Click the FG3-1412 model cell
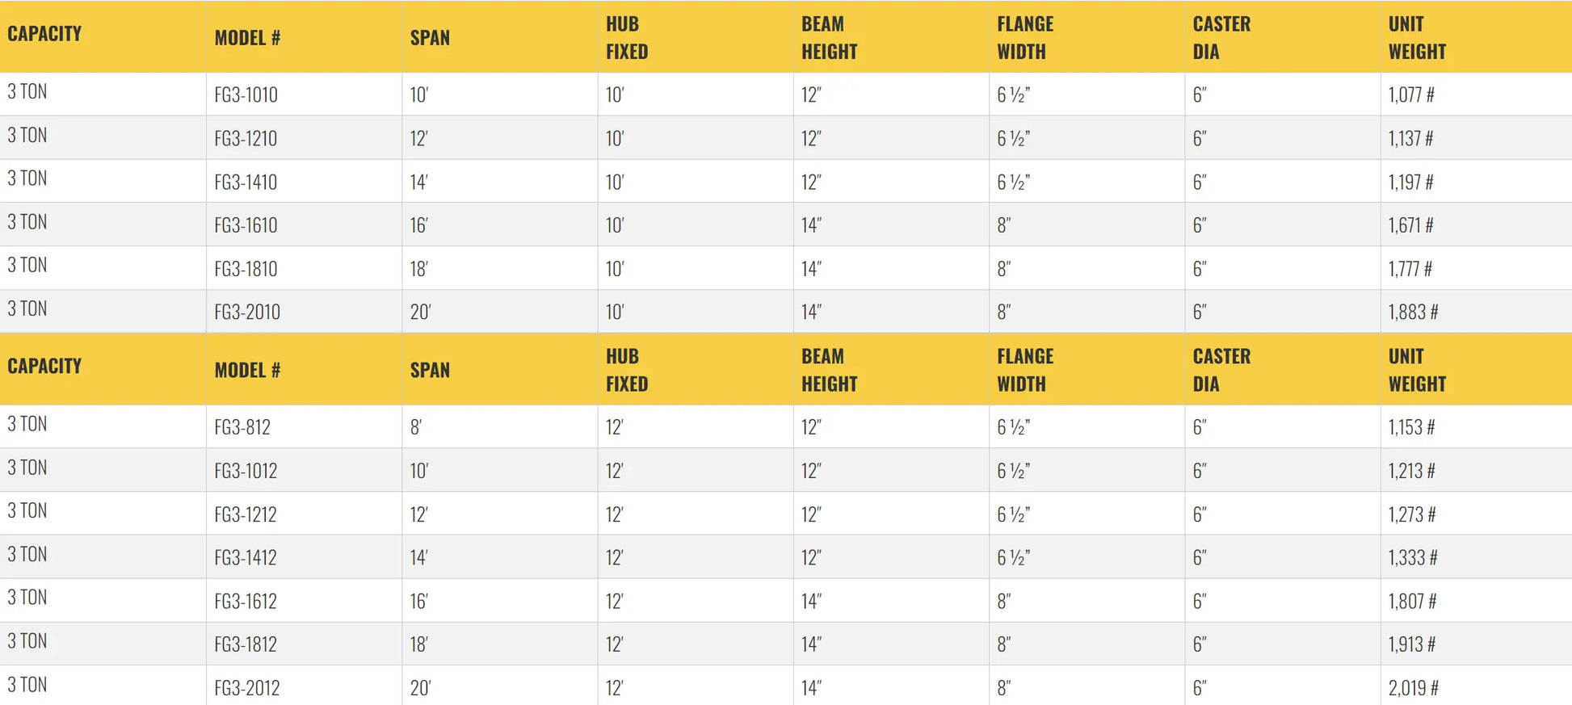The image size is (1572, 705). click(x=246, y=558)
